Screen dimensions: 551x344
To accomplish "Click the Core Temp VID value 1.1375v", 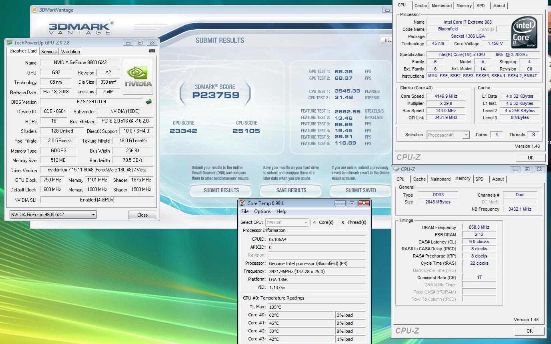I will pyautogui.click(x=317, y=287).
